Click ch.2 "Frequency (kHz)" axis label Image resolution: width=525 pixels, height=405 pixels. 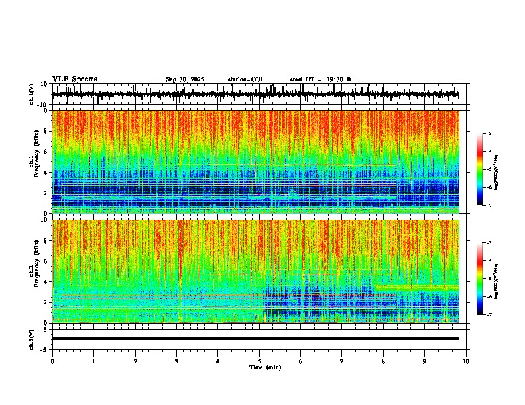pos(36,263)
